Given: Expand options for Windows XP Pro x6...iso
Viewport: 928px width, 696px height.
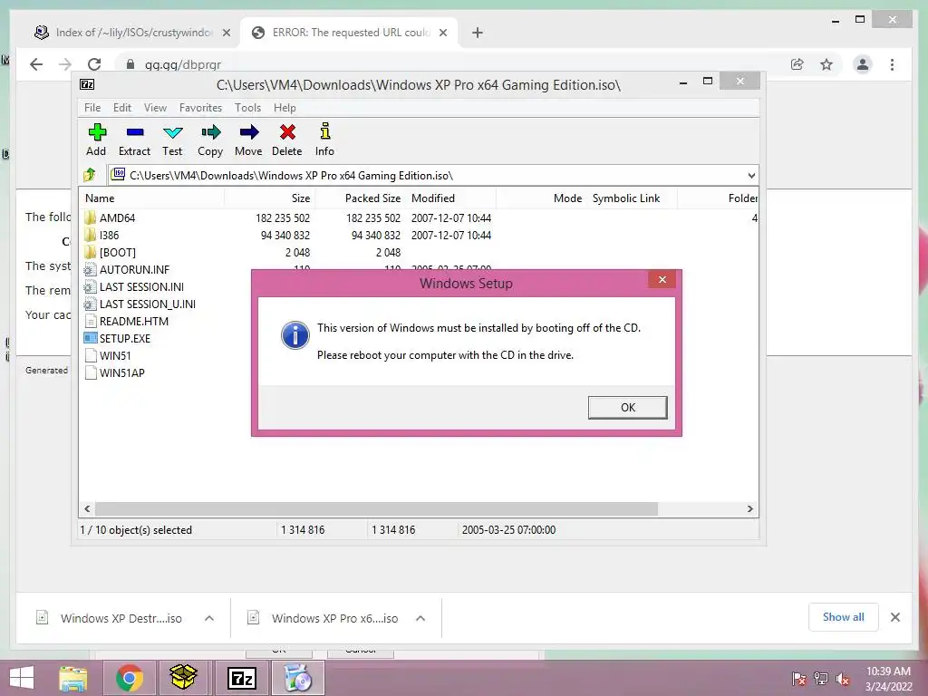Looking at the screenshot, I should tap(420, 618).
